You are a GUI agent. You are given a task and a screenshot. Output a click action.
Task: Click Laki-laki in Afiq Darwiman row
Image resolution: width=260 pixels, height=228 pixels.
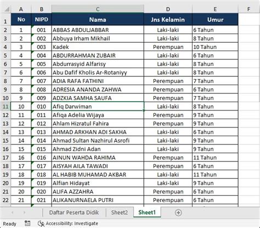coord(168,107)
